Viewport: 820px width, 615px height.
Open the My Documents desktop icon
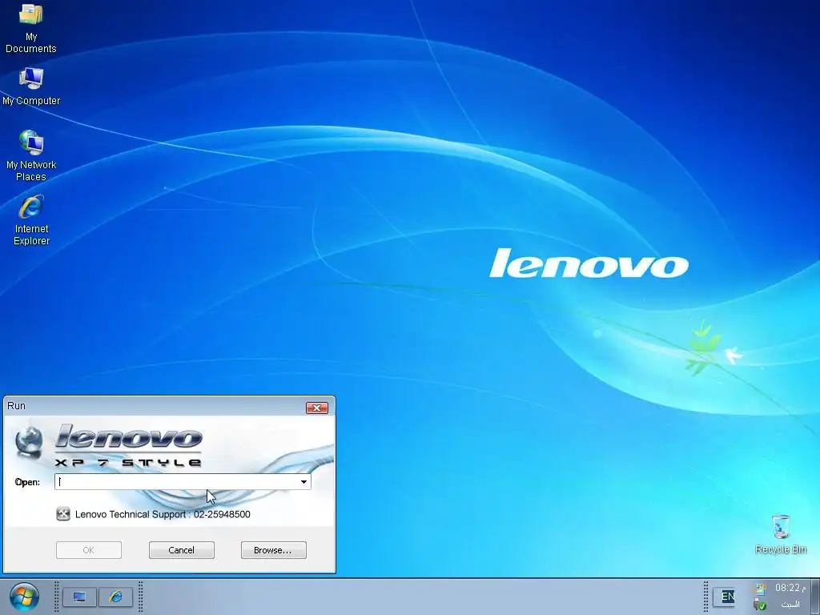(x=31, y=29)
